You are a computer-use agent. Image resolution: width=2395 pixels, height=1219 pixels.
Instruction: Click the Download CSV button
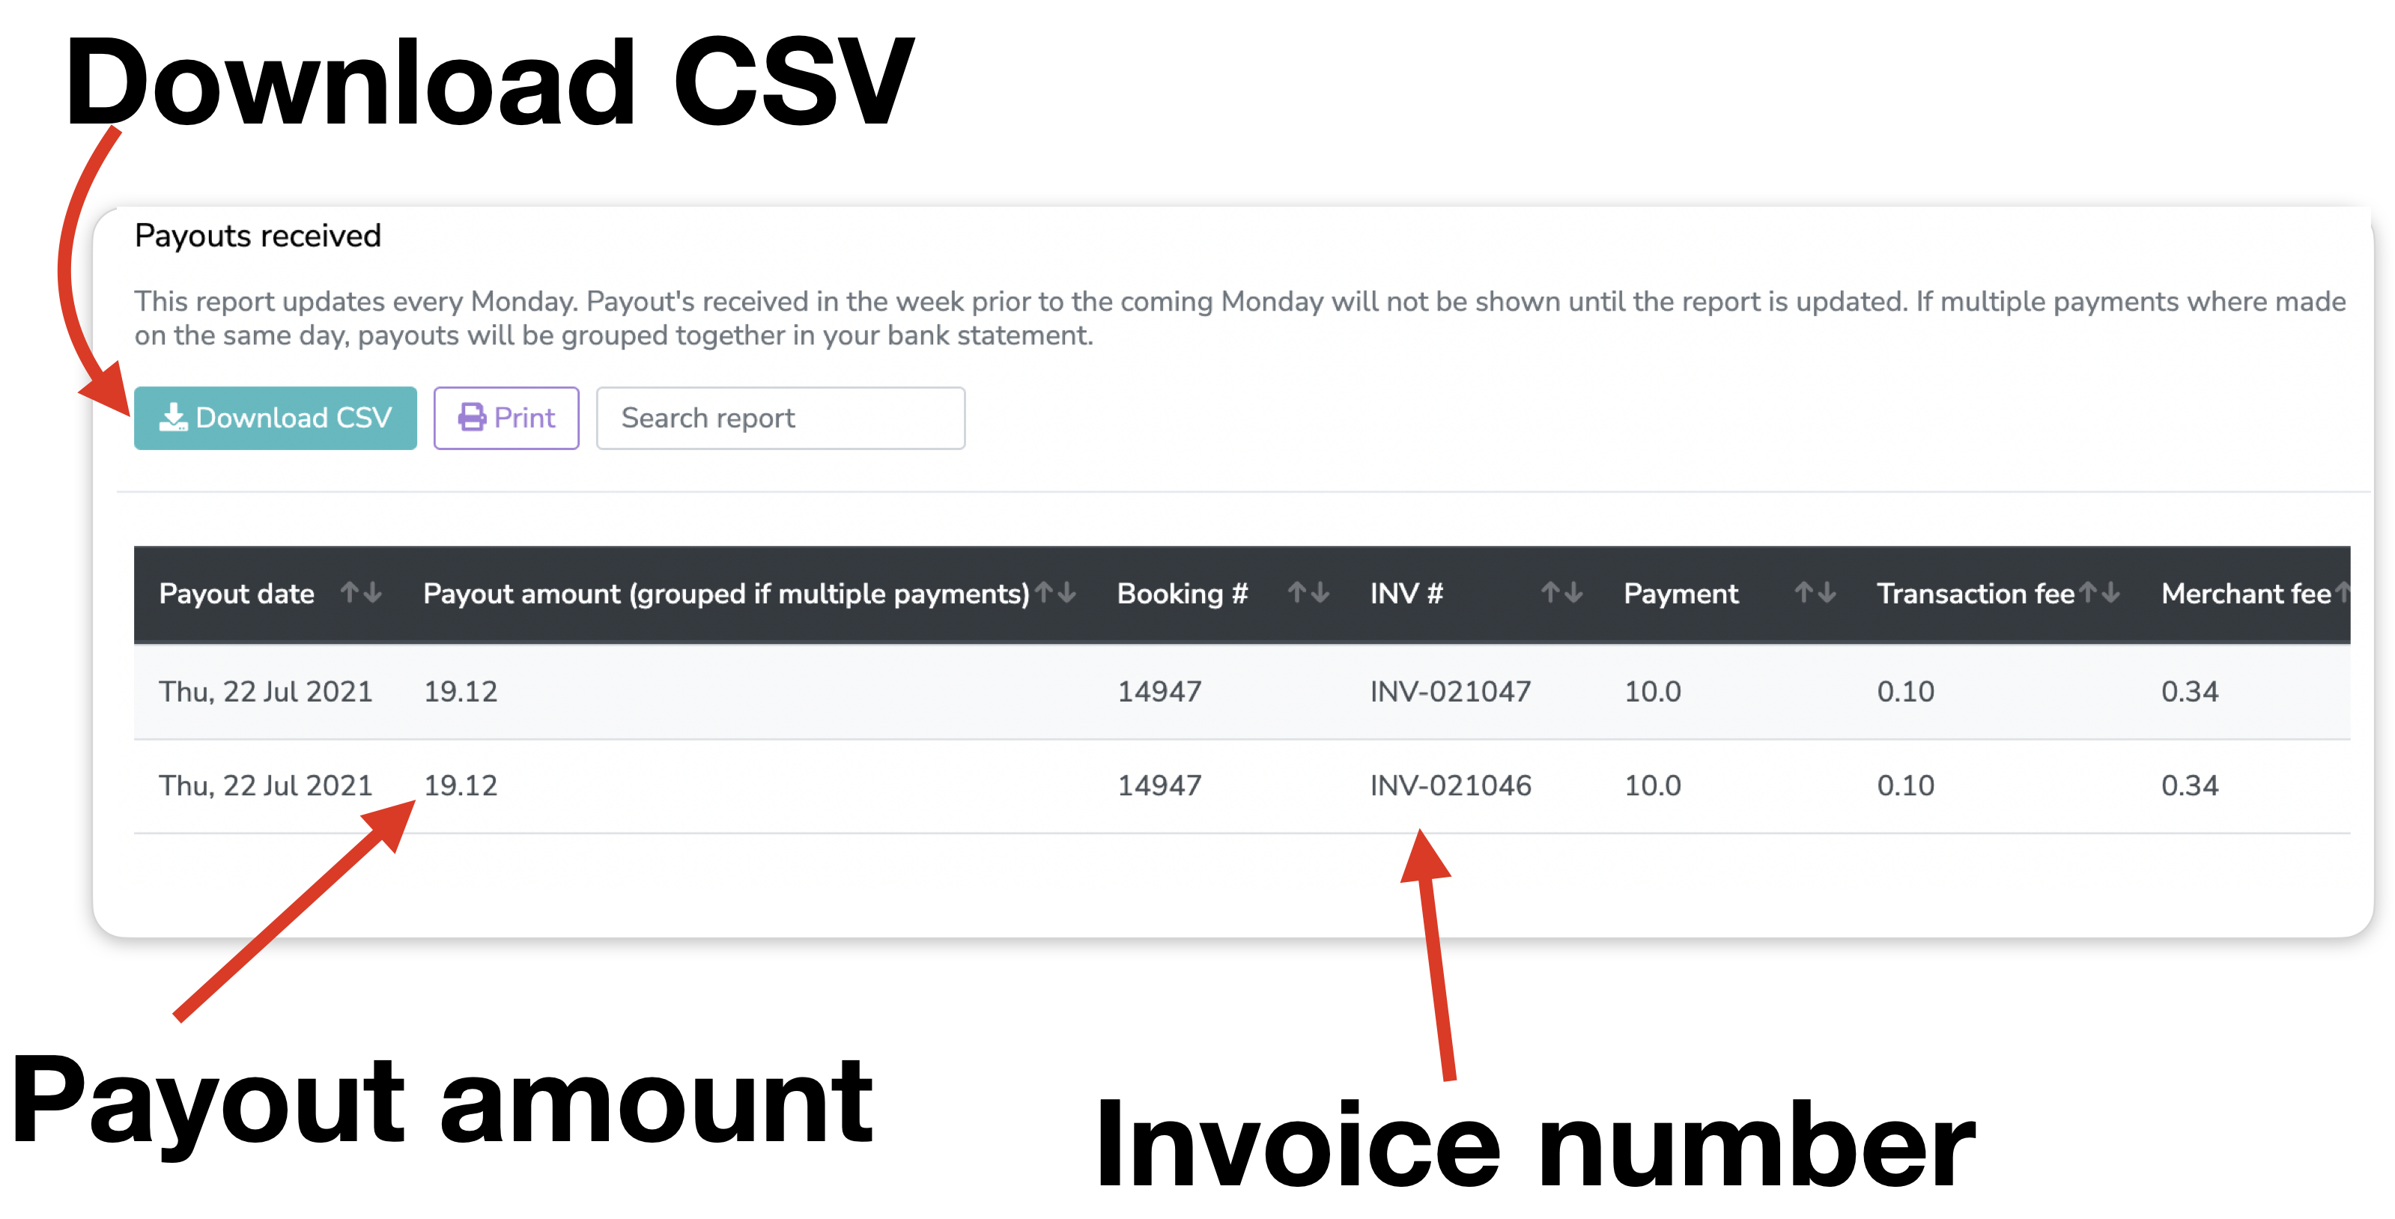tap(275, 419)
